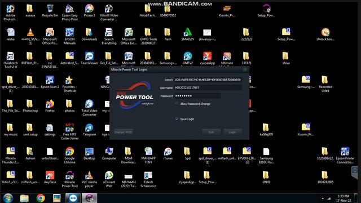The image size is (361, 203).
Task: Select the Adobe Photoshop desktop icon
Action: (11, 12)
